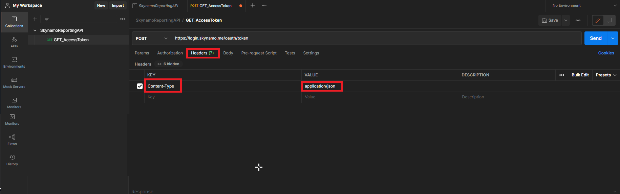Click the New button
Image resolution: width=620 pixels, height=194 pixels.
(101, 5)
